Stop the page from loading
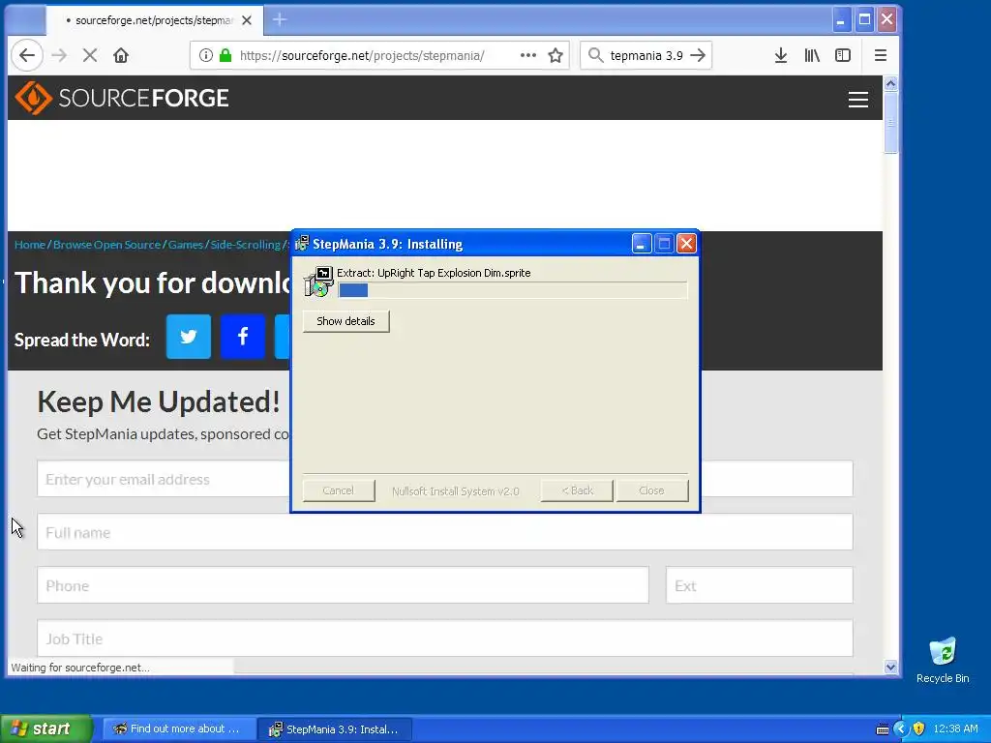Image resolution: width=991 pixels, height=743 pixels. 90,55
